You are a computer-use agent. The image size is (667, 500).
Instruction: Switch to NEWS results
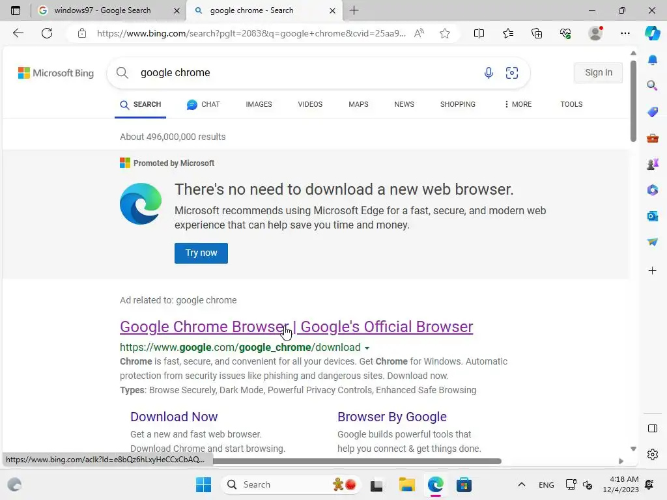404,104
